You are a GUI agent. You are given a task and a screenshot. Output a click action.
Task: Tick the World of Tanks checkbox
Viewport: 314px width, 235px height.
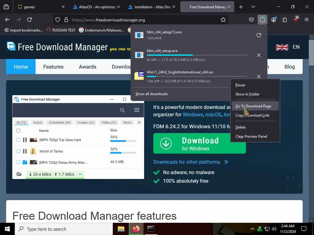pyautogui.click(x=18, y=151)
